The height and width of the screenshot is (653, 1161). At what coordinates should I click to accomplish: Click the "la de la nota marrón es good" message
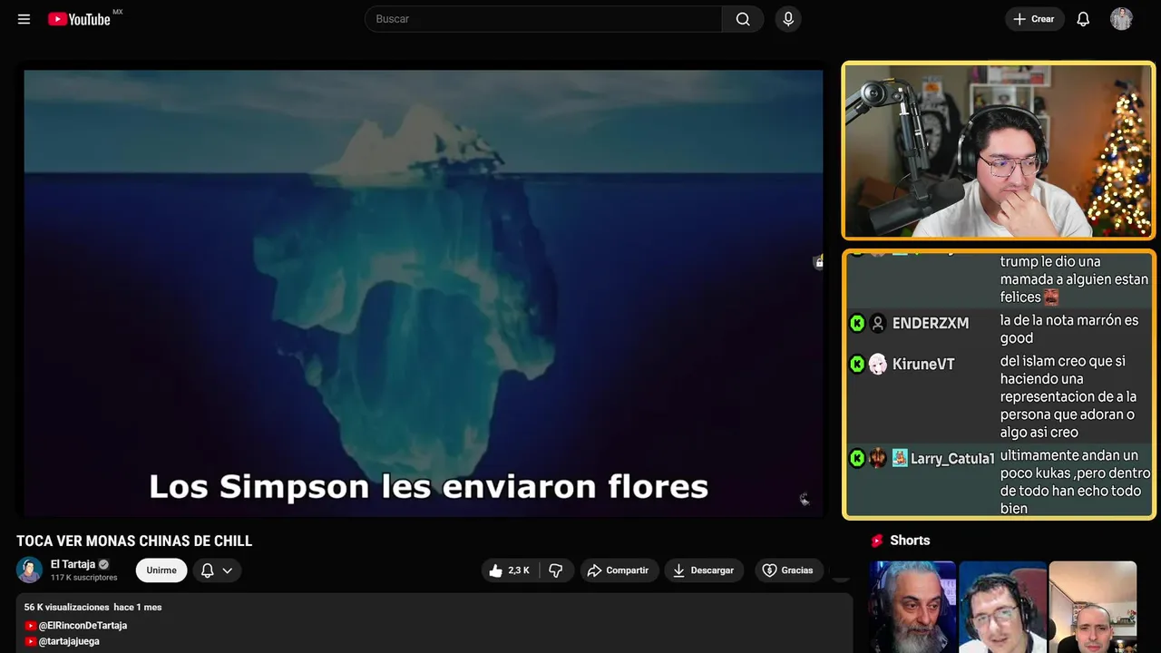(1069, 329)
